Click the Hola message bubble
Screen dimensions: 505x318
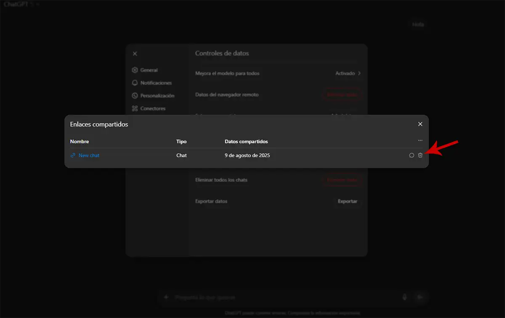418,24
